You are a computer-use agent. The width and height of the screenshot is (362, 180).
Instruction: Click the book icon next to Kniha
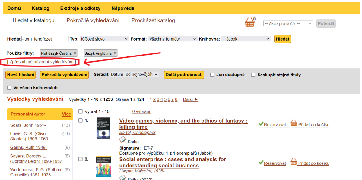click(123, 140)
